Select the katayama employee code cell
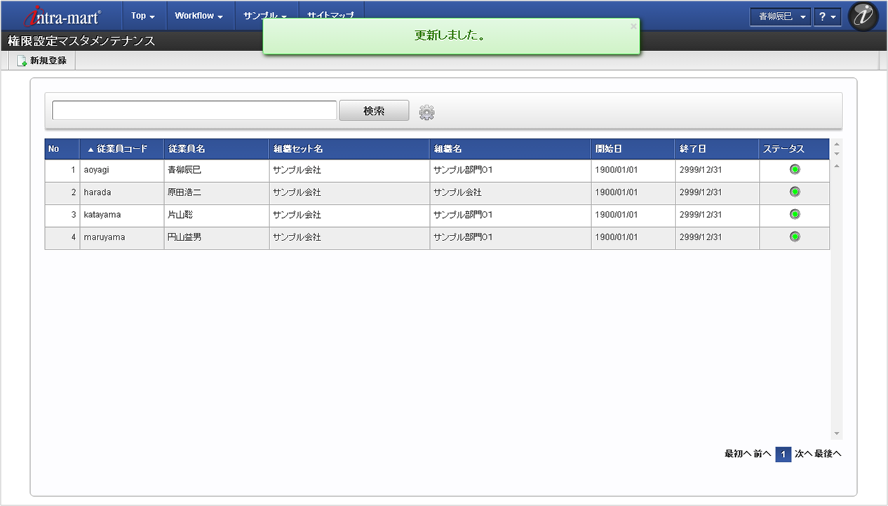The height and width of the screenshot is (506, 888). pyautogui.click(x=122, y=215)
